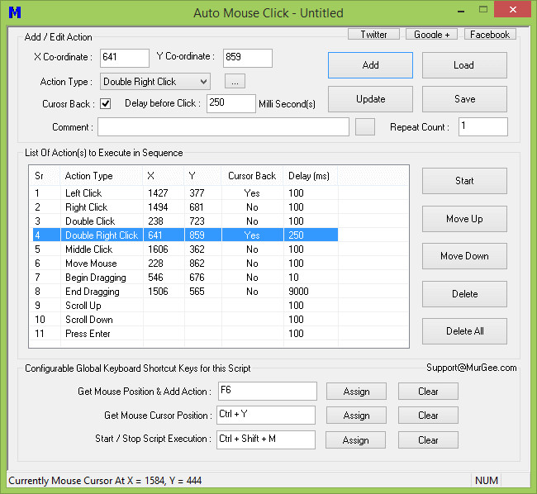
Task: Click the Repeat Count input field
Action: (482, 126)
